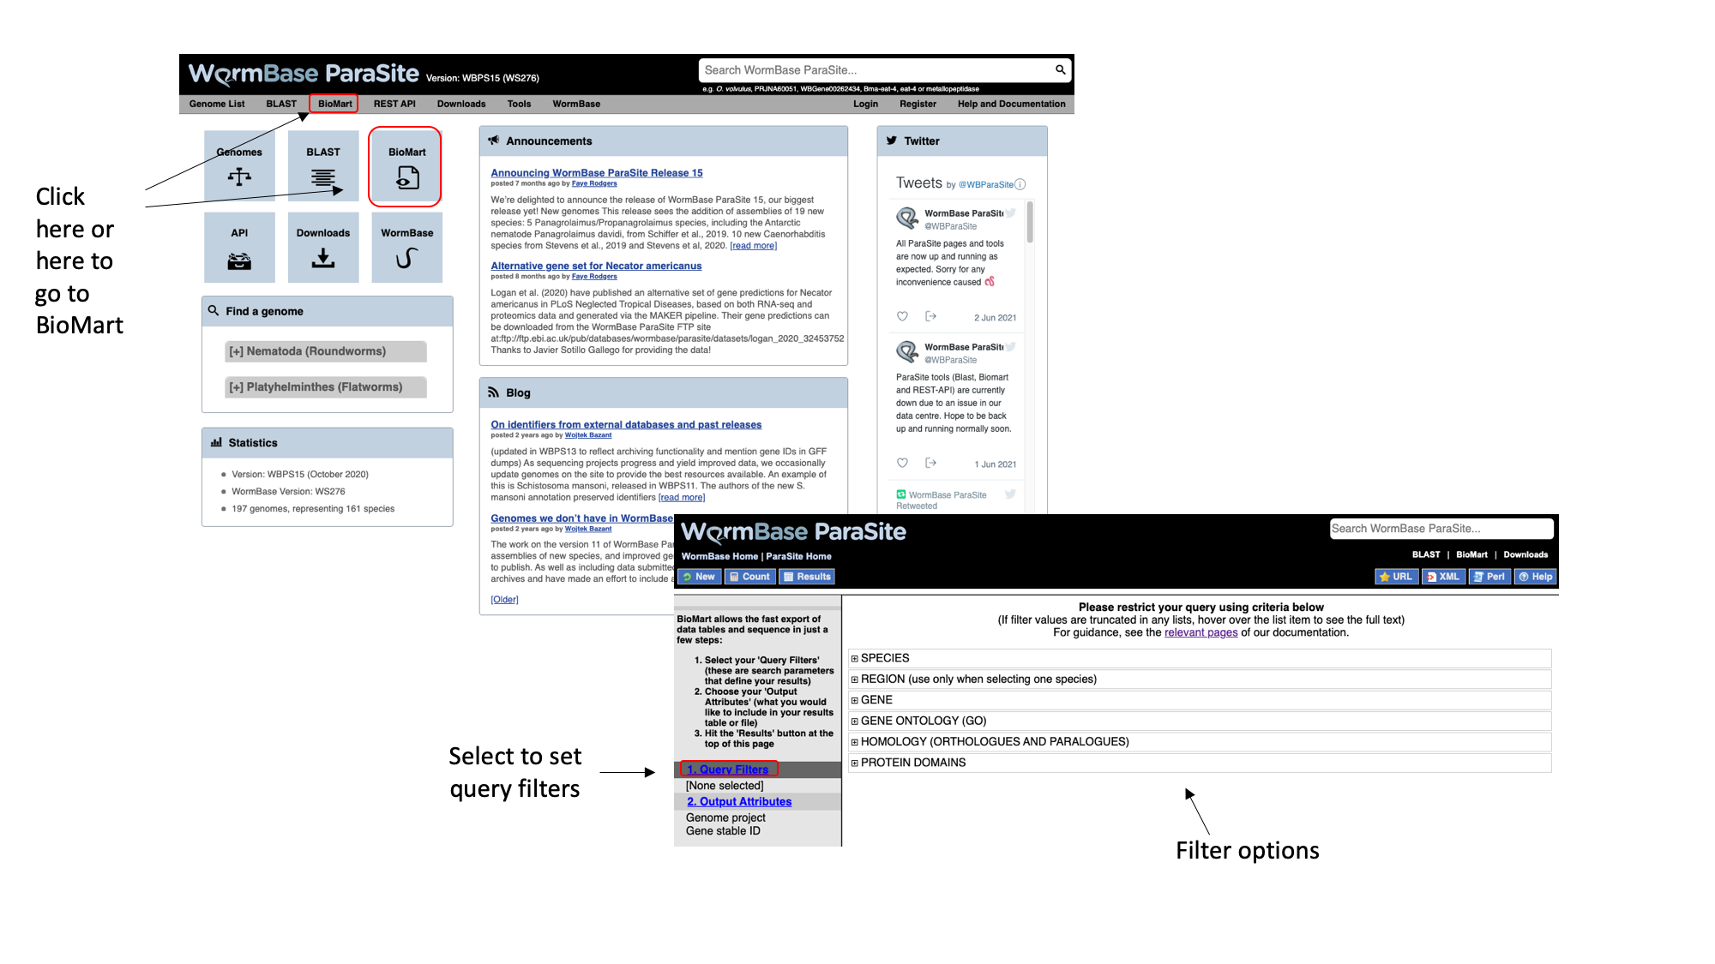Image resolution: width=1715 pixels, height=964 pixels.
Task: Open BioMart in the navigation bar
Action: 335,104
